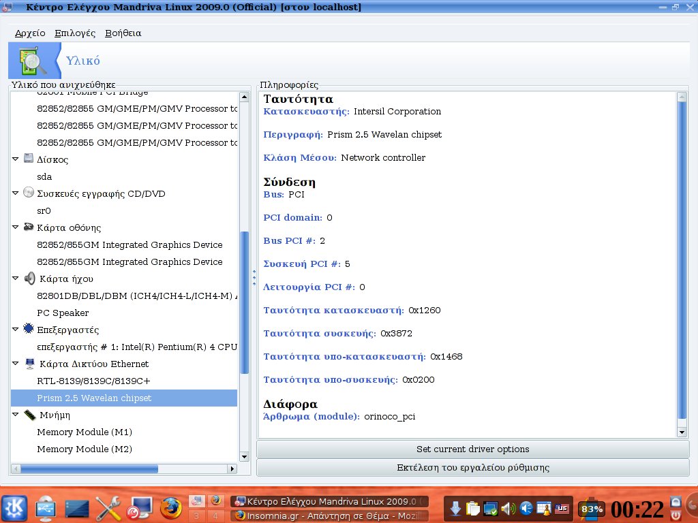Screen dimensions: 698x523
Task: Select Memory Module (M2)
Action: click(85, 449)
